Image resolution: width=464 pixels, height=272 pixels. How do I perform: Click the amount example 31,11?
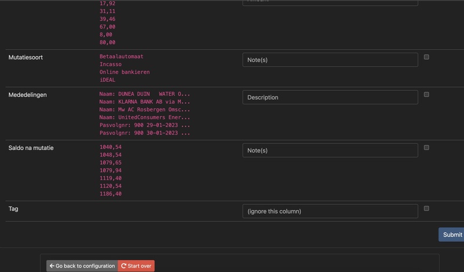coord(107,11)
